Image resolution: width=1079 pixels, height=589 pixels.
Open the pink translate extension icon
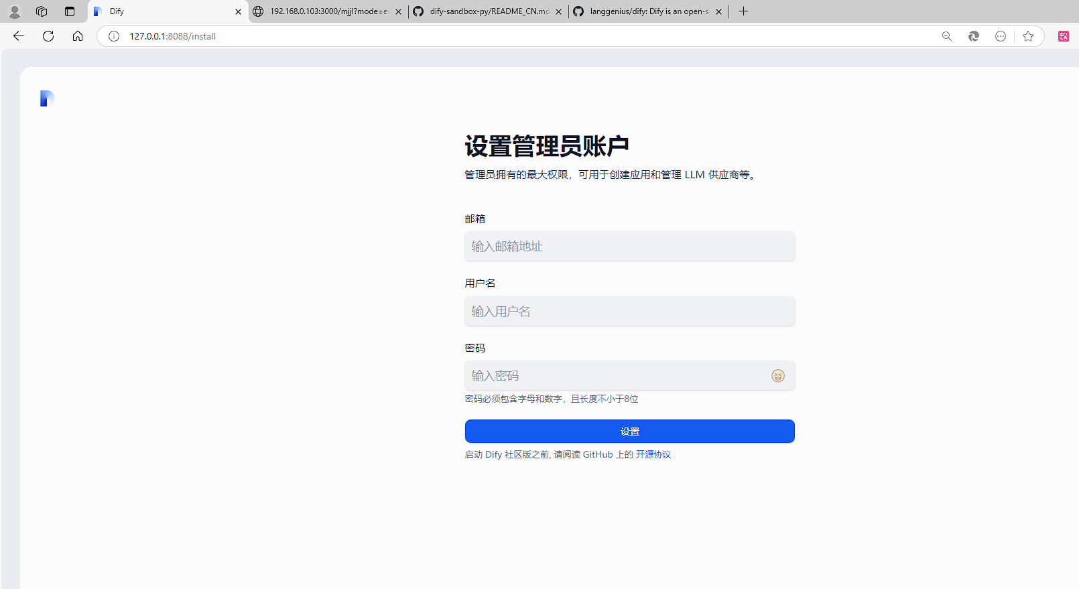(1064, 36)
